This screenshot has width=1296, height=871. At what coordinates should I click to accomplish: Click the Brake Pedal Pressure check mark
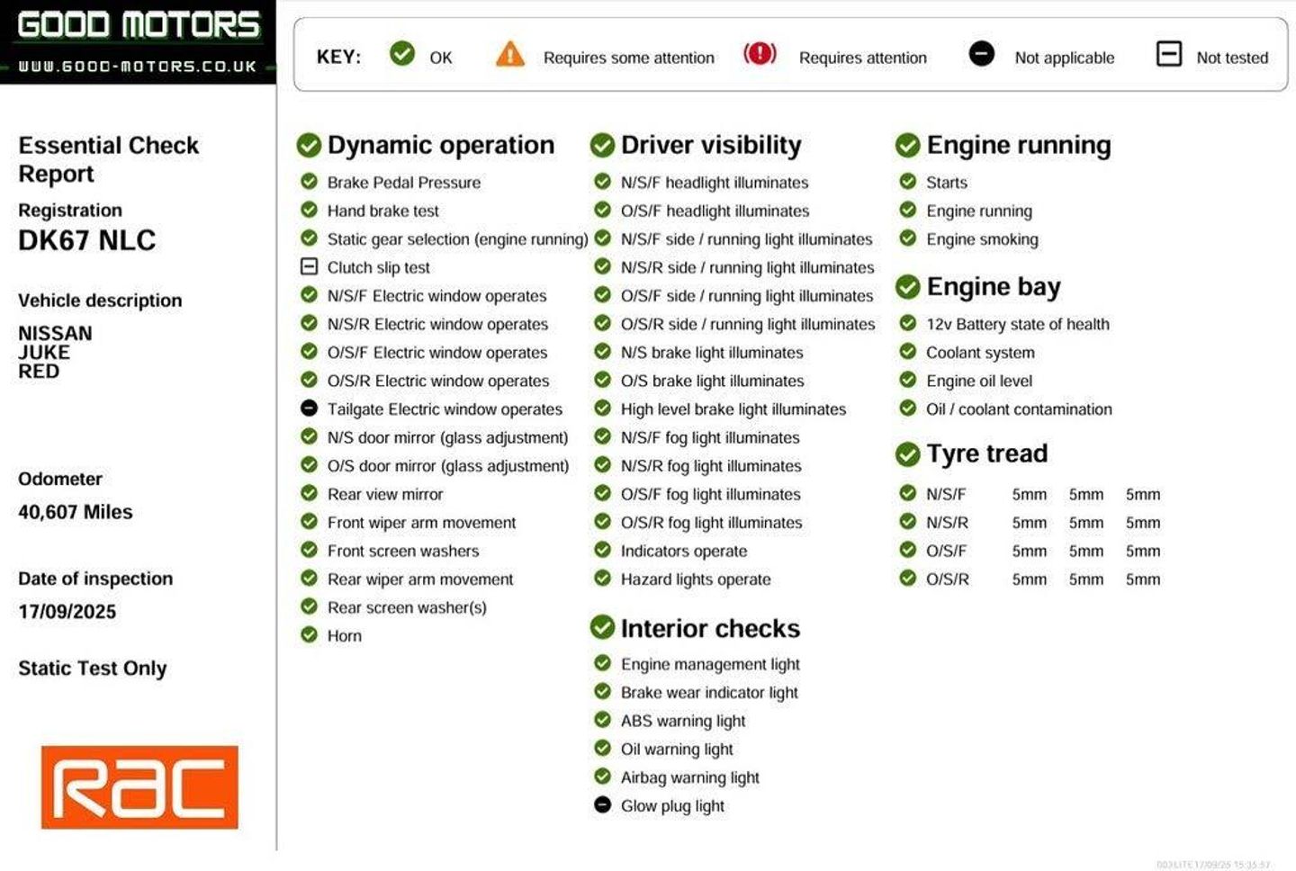[x=309, y=182]
